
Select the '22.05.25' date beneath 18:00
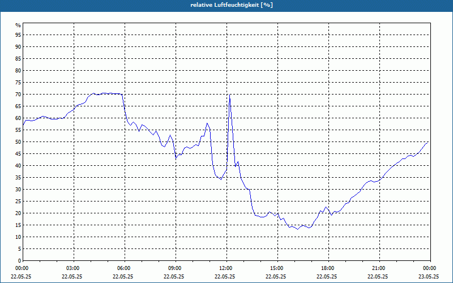click(x=327, y=277)
